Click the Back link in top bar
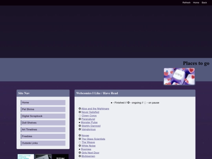212x159 pixels. (x=204, y=3)
